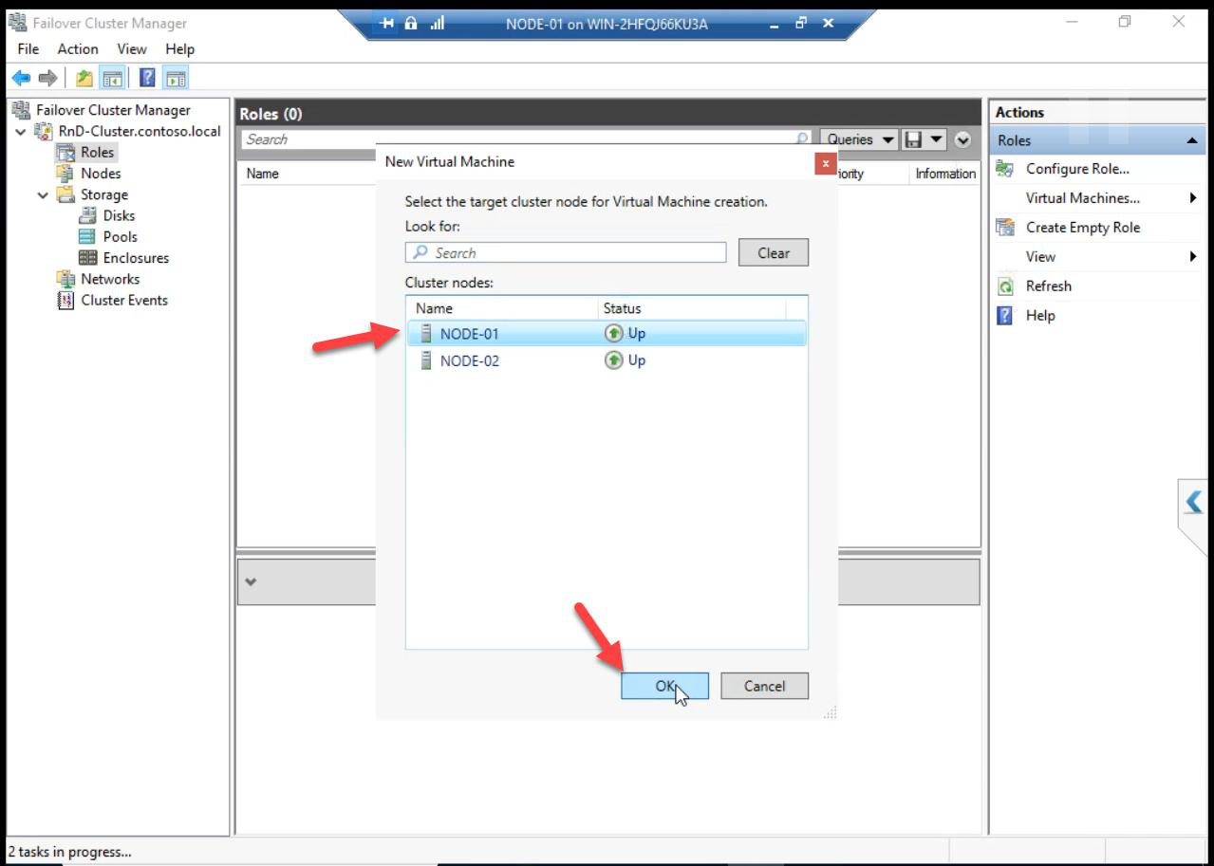Open the File menu
The image size is (1214, 866).
[x=28, y=48]
